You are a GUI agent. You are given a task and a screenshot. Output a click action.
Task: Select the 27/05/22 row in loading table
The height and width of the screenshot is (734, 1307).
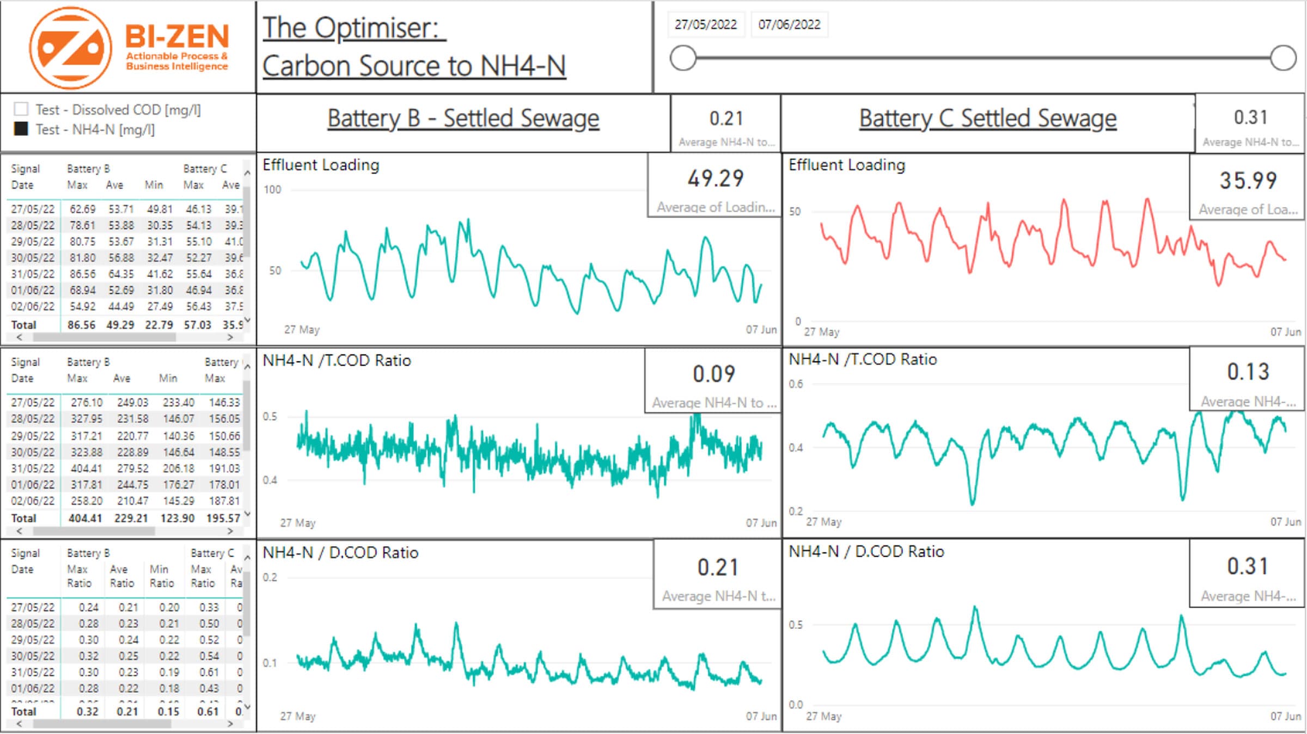(125, 209)
